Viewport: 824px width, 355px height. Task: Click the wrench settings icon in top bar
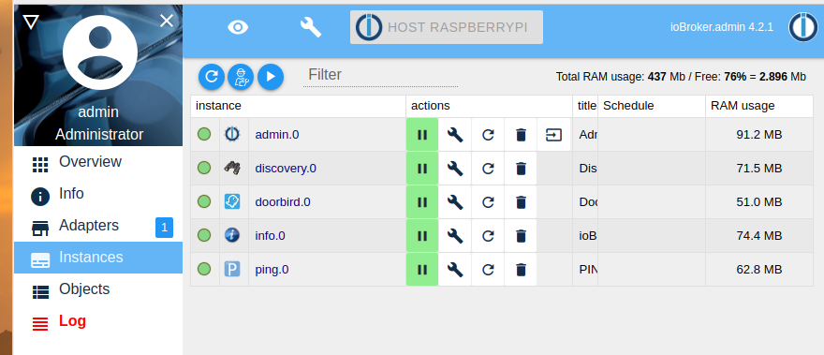click(x=311, y=27)
